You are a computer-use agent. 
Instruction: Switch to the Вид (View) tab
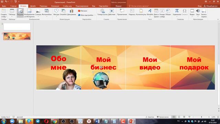[x=93, y=6]
